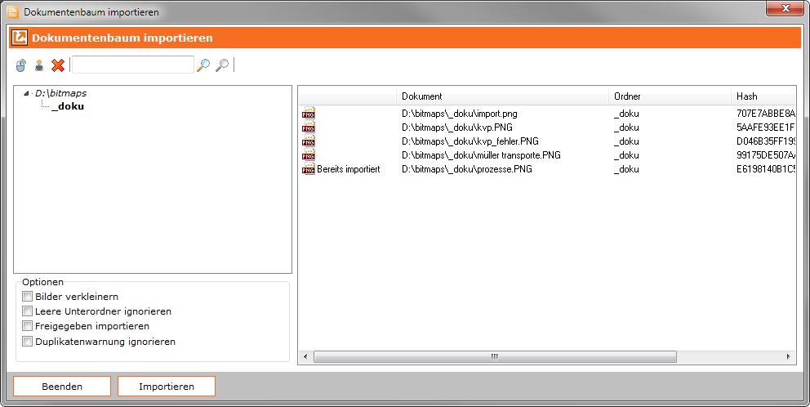The width and height of the screenshot is (810, 407).
Task: Click the gray magnifier icon
Action: tap(222, 65)
